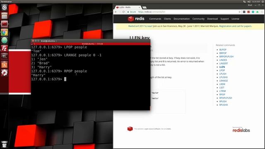Click the dark extension icon after the star
This screenshot has height=149, width=265.
point(244,12)
